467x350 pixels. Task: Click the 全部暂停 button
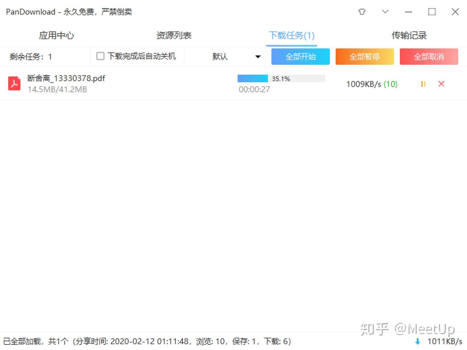tap(365, 57)
